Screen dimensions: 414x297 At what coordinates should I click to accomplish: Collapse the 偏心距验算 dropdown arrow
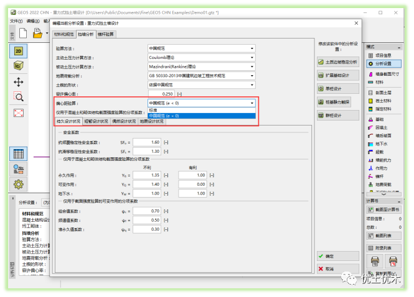click(252, 103)
